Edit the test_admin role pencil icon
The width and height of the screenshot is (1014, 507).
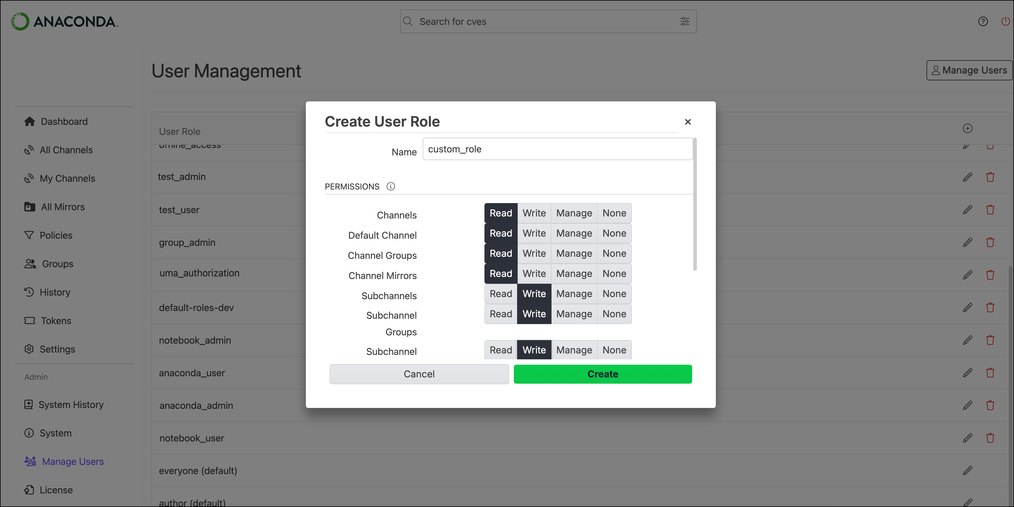point(967,177)
